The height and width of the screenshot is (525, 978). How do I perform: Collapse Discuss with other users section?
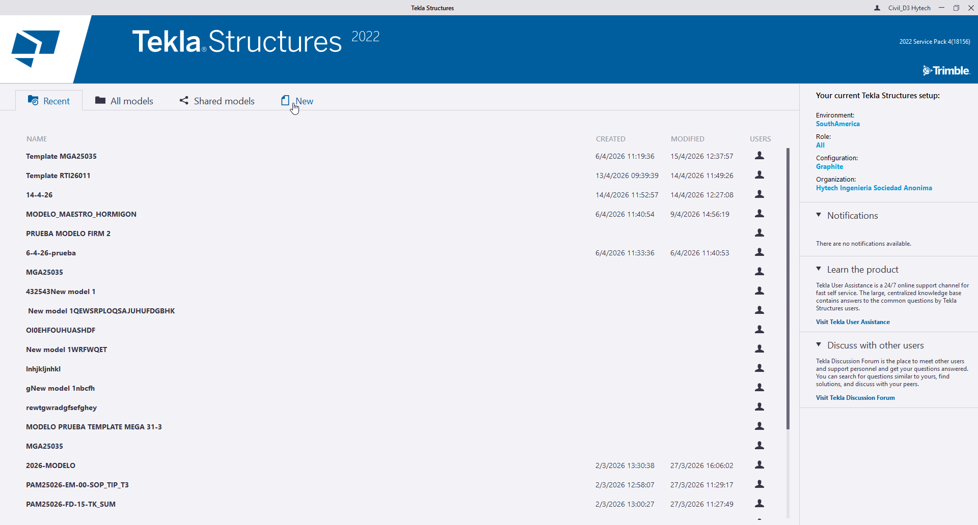[x=819, y=345]
